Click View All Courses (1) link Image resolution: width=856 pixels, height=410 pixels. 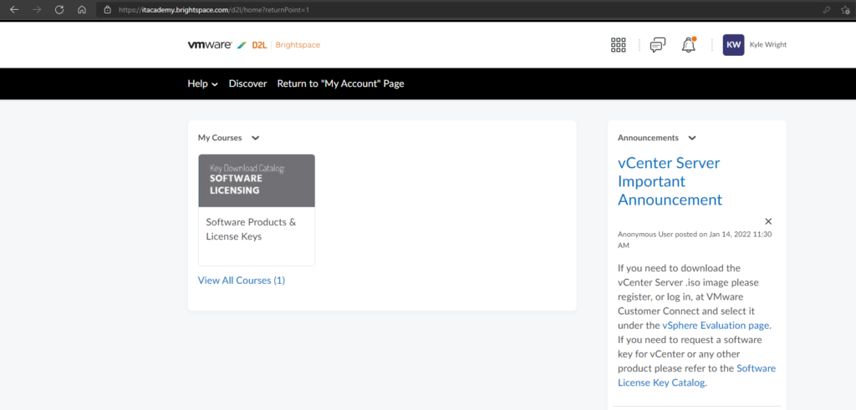click(x=242, y=281)
